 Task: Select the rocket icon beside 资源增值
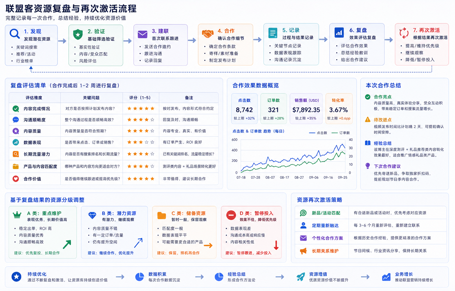(301, 277)
